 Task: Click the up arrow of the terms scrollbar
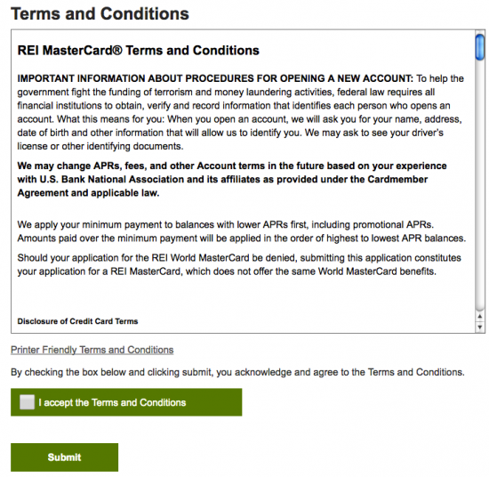(479, 317)
